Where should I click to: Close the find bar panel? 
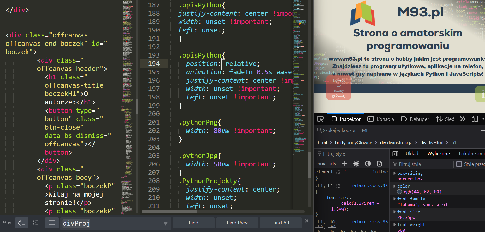click(307, 221)
